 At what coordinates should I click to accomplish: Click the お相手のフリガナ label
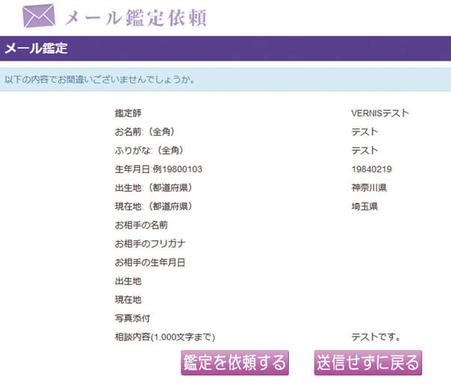click(x=149, y=243)
